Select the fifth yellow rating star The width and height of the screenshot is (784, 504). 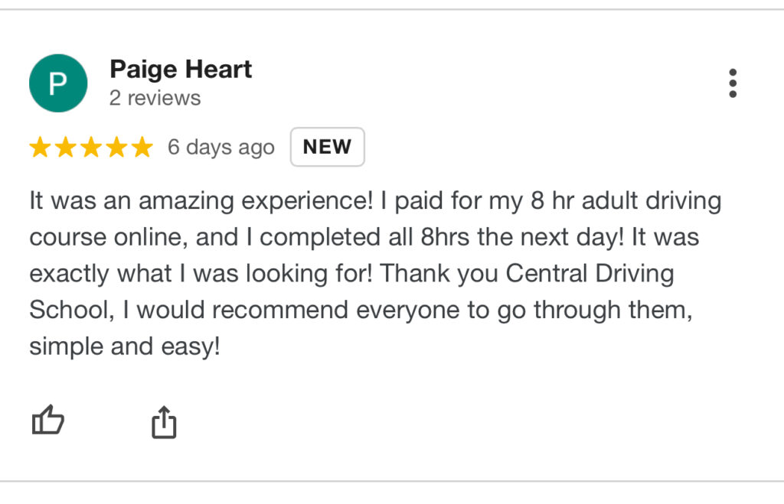(x=142, y=147)
